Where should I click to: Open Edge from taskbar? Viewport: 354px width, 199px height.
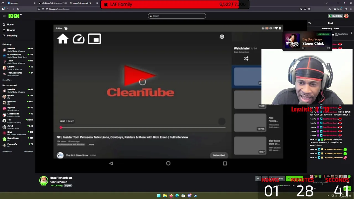pyautogui.click(x=177, y=196)
